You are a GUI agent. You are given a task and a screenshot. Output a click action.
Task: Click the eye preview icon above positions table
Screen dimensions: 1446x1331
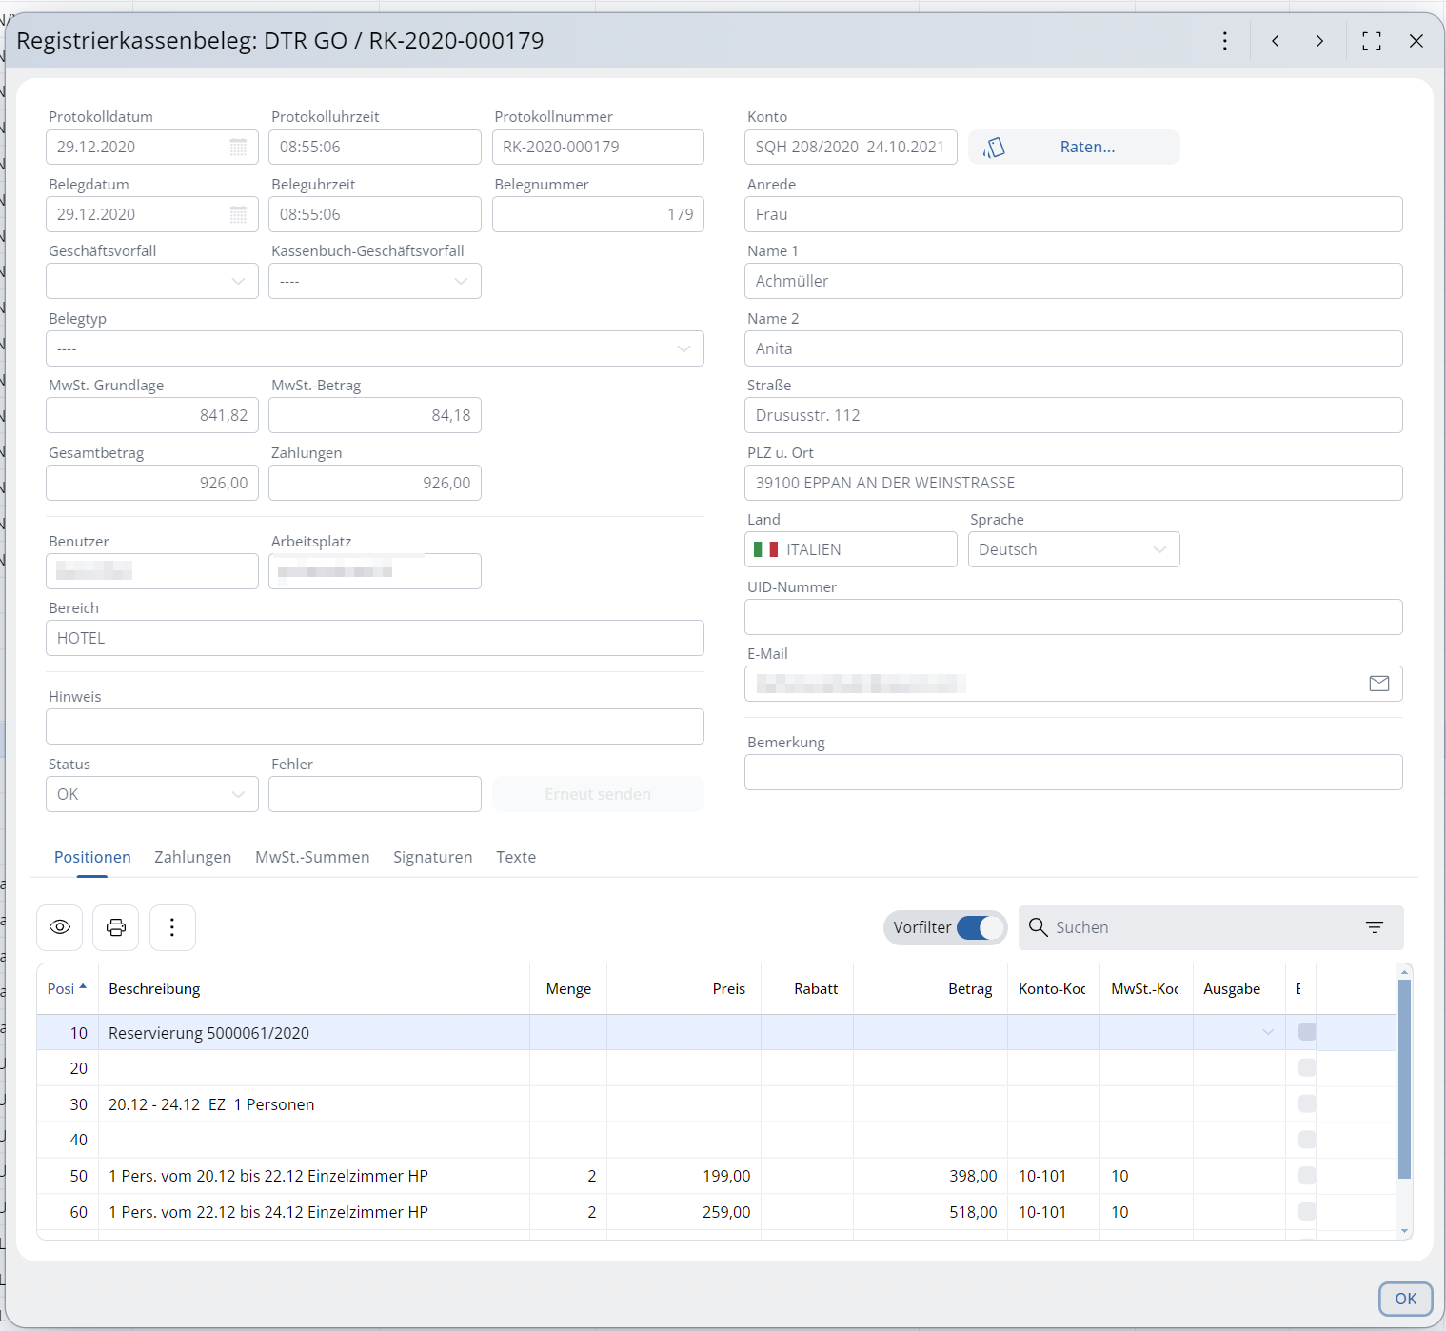point(60,927)
